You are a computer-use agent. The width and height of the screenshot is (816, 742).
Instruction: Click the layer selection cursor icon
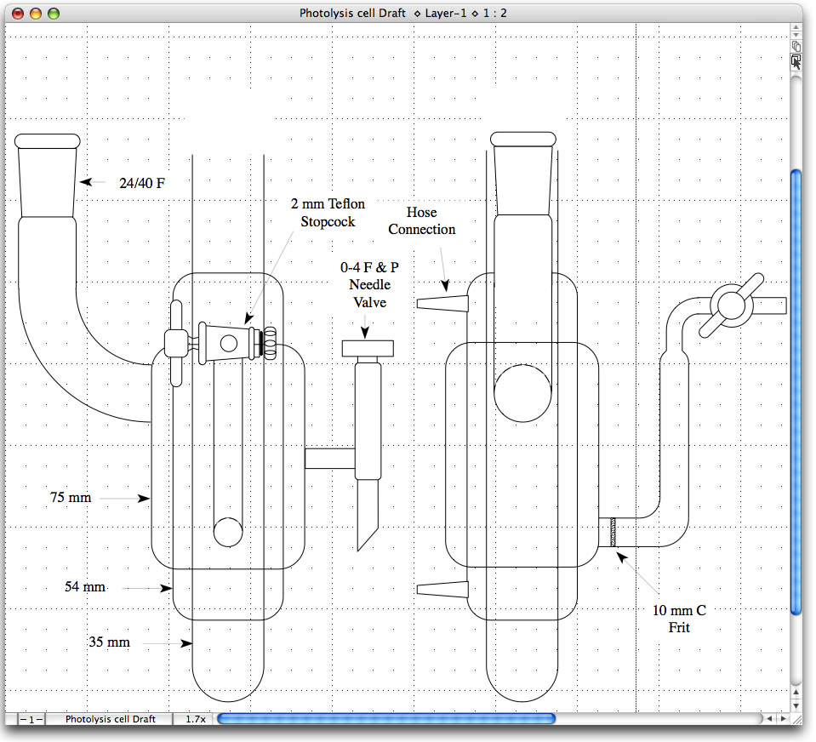pyautogui.click(x=796, y=61)
